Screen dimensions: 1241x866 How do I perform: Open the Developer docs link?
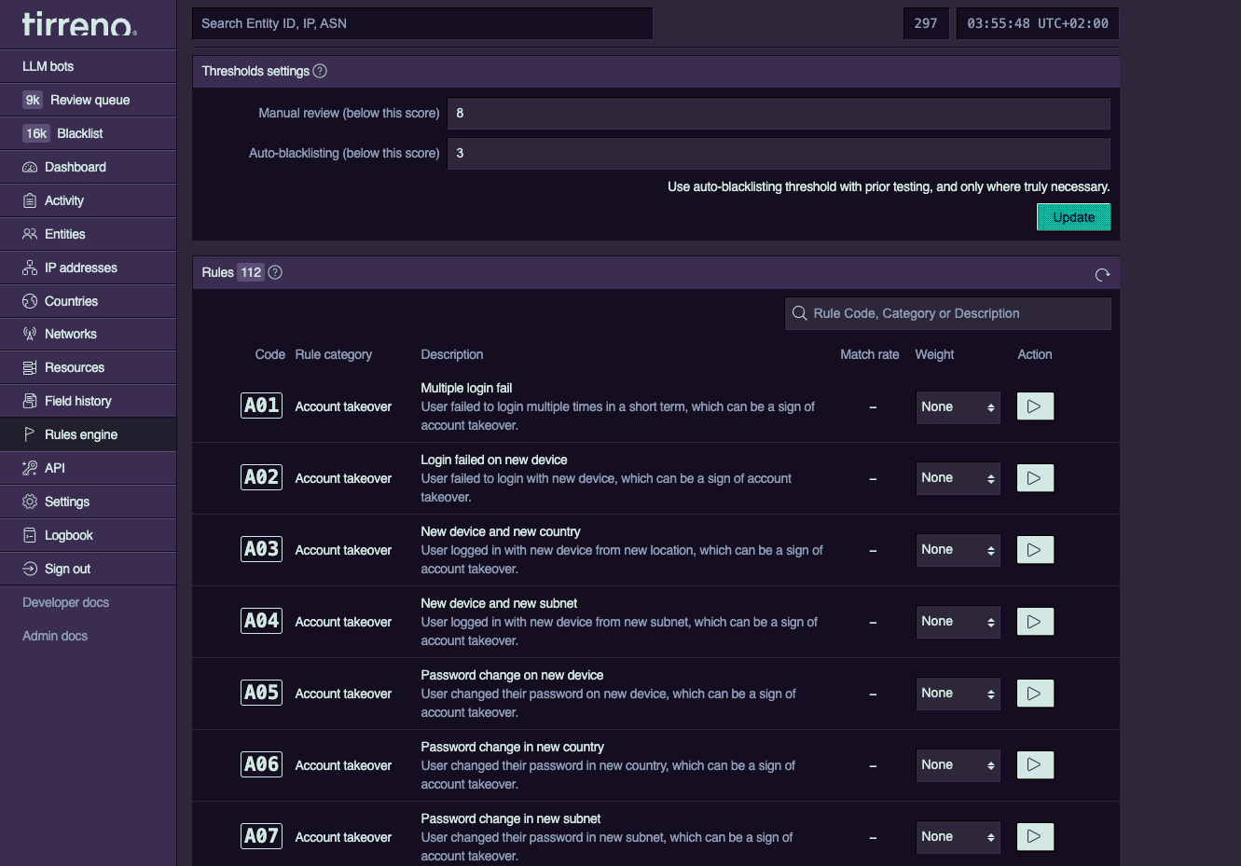(x=65, y=602)
